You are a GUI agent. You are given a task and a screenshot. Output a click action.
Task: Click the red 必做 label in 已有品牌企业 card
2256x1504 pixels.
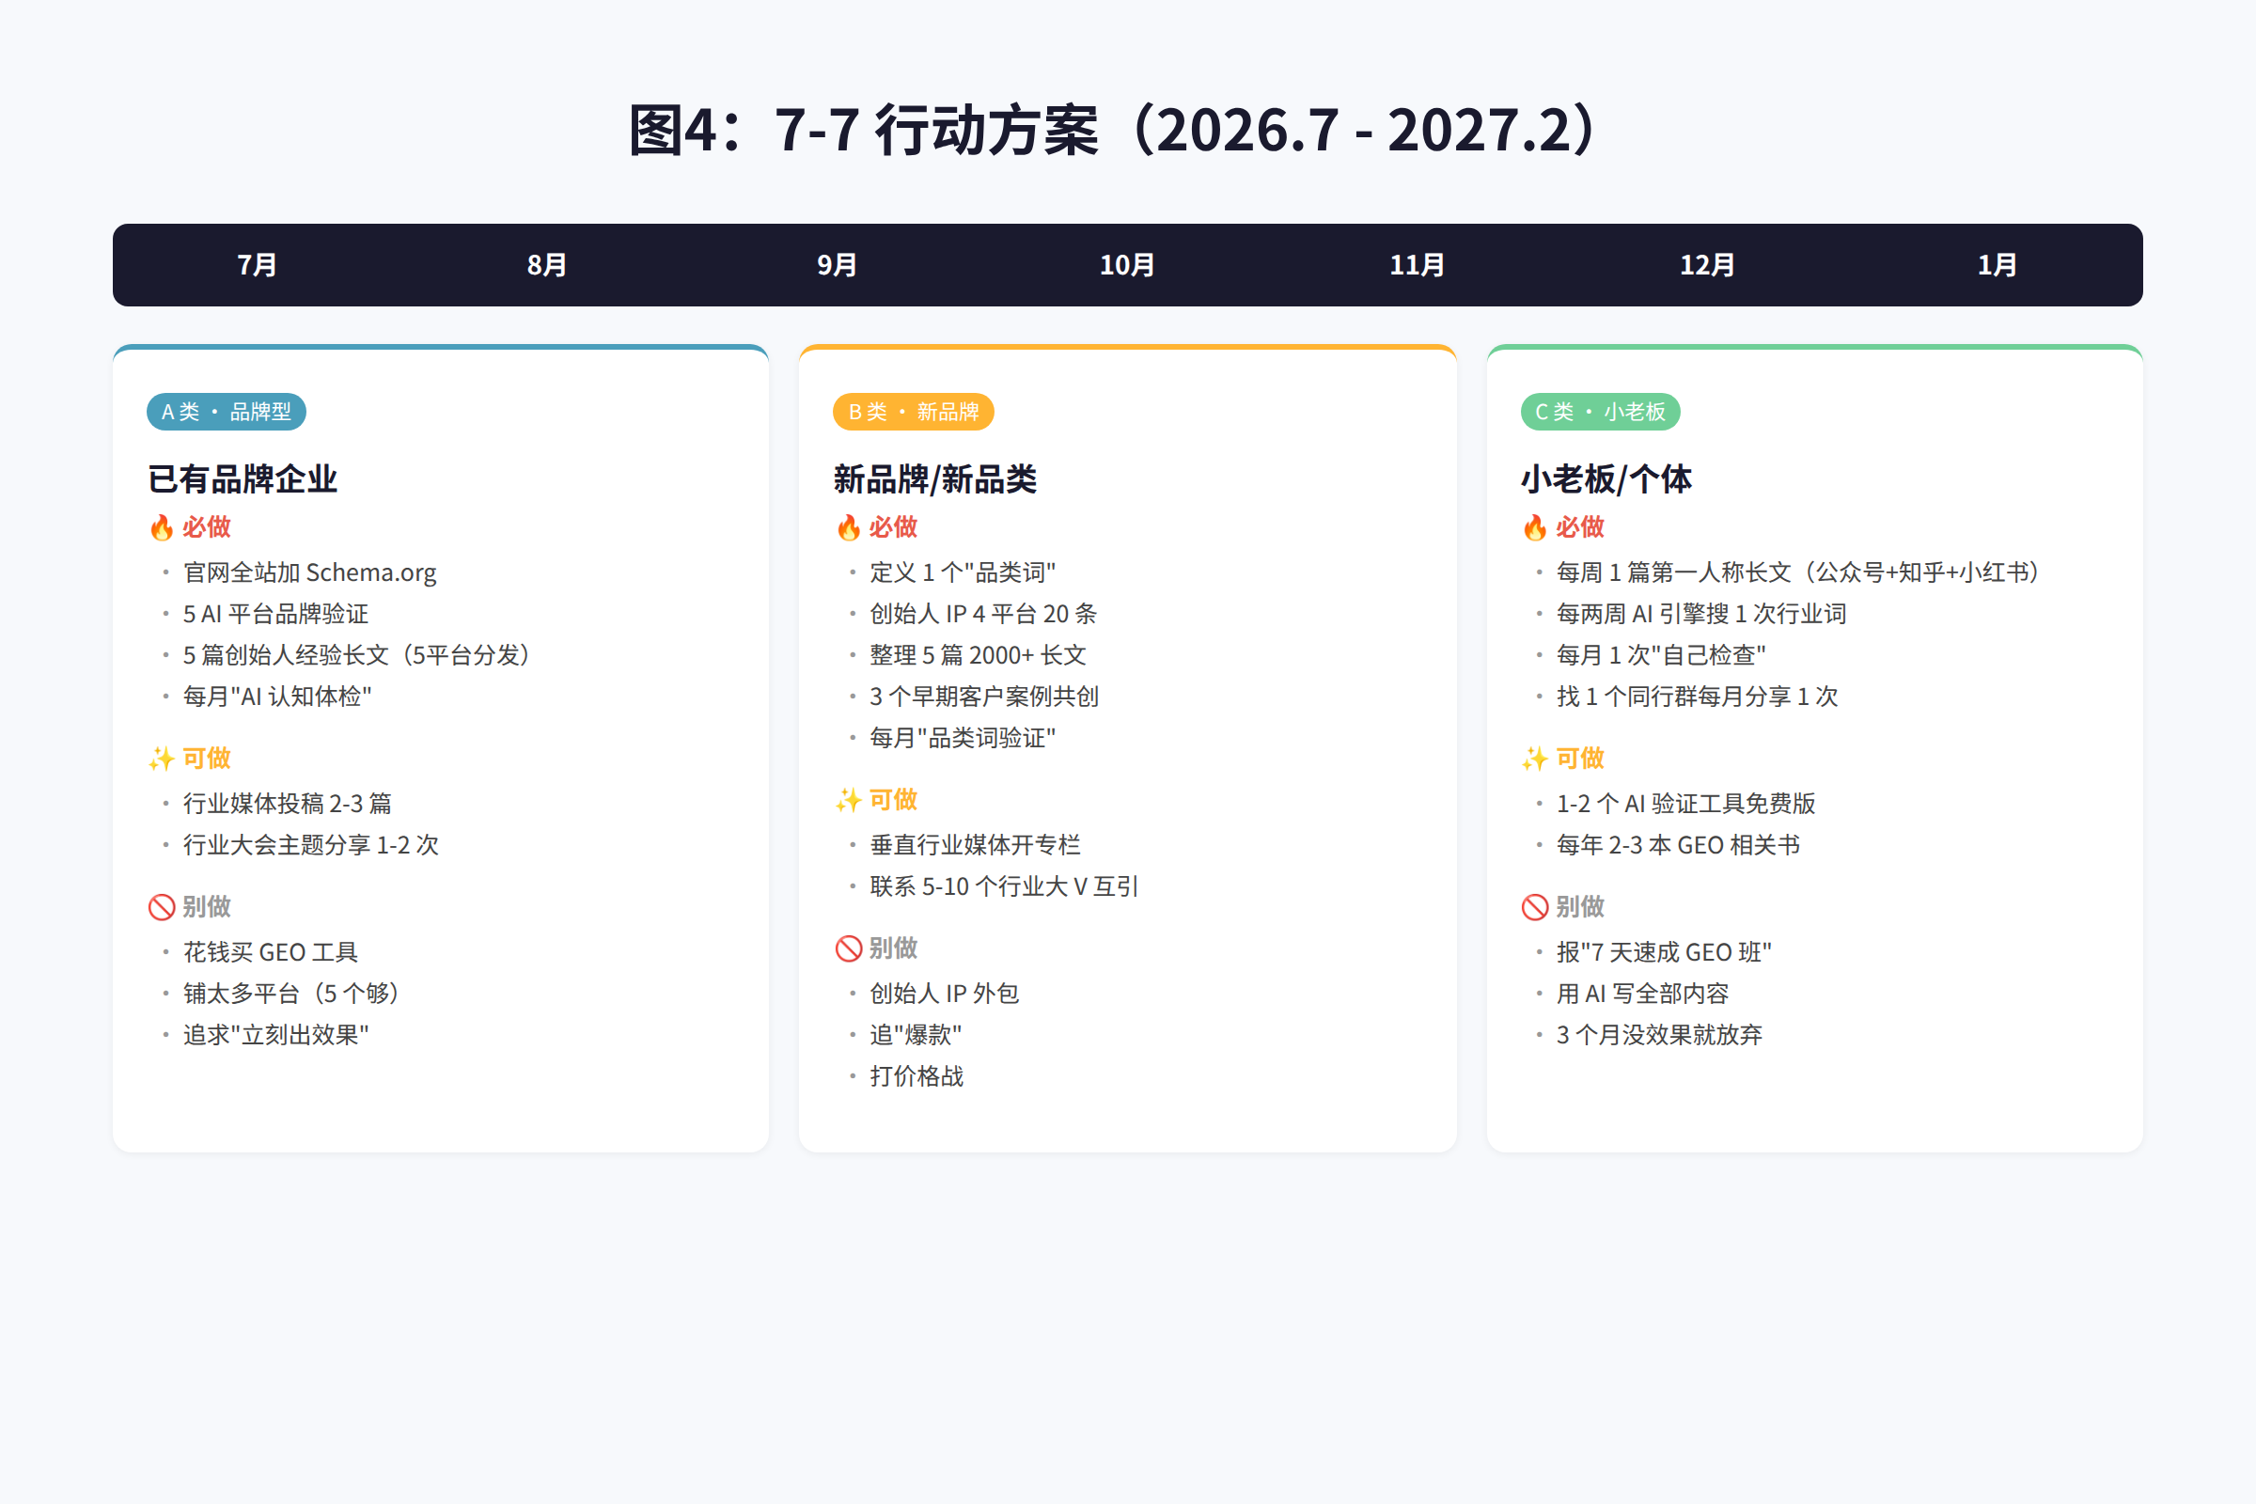(206, 527)
